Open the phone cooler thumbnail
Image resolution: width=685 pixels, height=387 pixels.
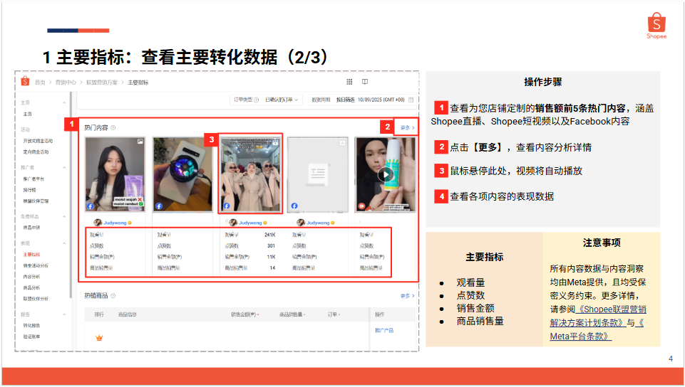click(182, 174)
